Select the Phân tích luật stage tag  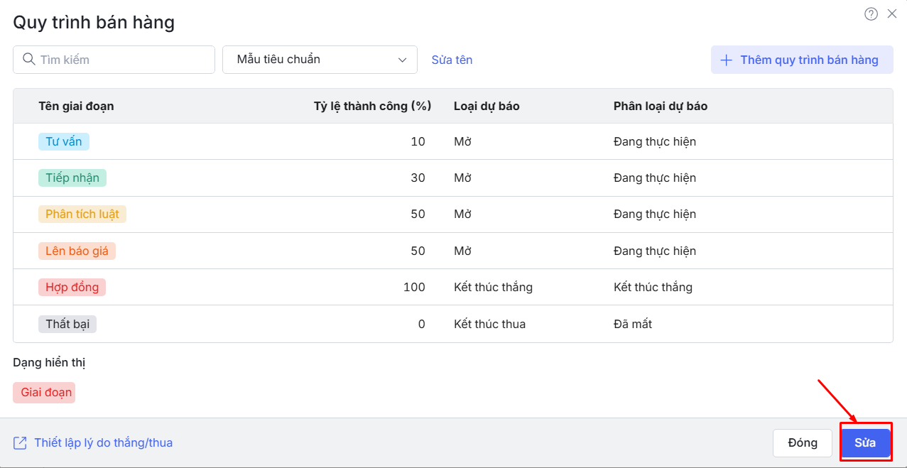[x=82, y=214]
